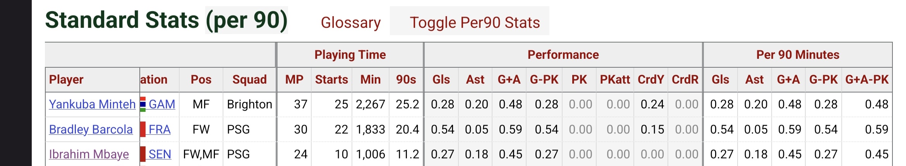The height and width of the screenshot is (166, 906).
Task: Sort table by Squad column
Action: pyautogui.click(x=249, y=79)
